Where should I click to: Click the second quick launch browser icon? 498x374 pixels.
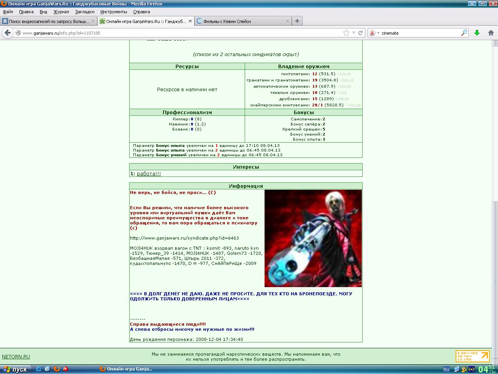[47, 369]
